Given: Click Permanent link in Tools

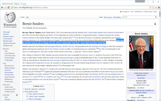Looking at the screenshot, I should point(9,75).
